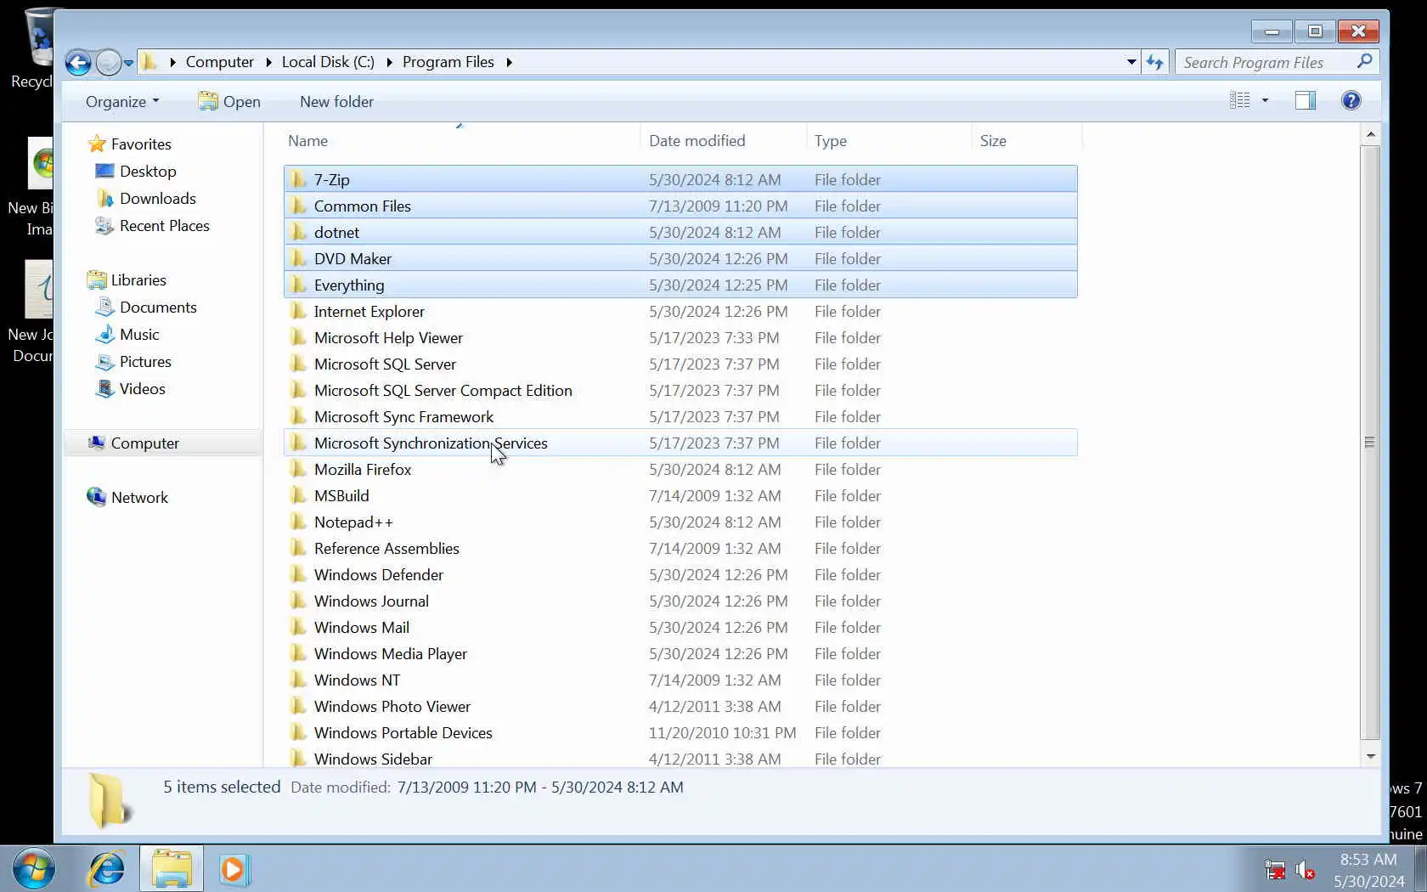Click the scrollbar down arrow
1427x892 pixels.
point(1369,755)
